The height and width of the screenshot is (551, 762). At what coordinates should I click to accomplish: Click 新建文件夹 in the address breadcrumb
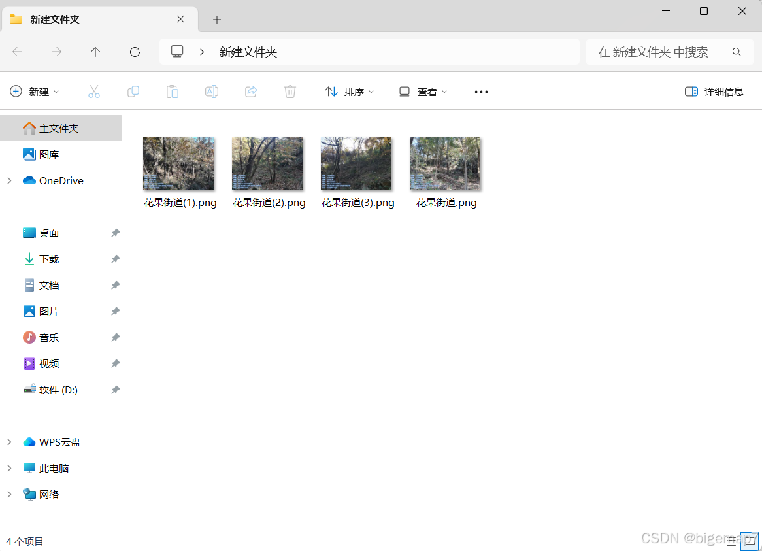(248, 52)
